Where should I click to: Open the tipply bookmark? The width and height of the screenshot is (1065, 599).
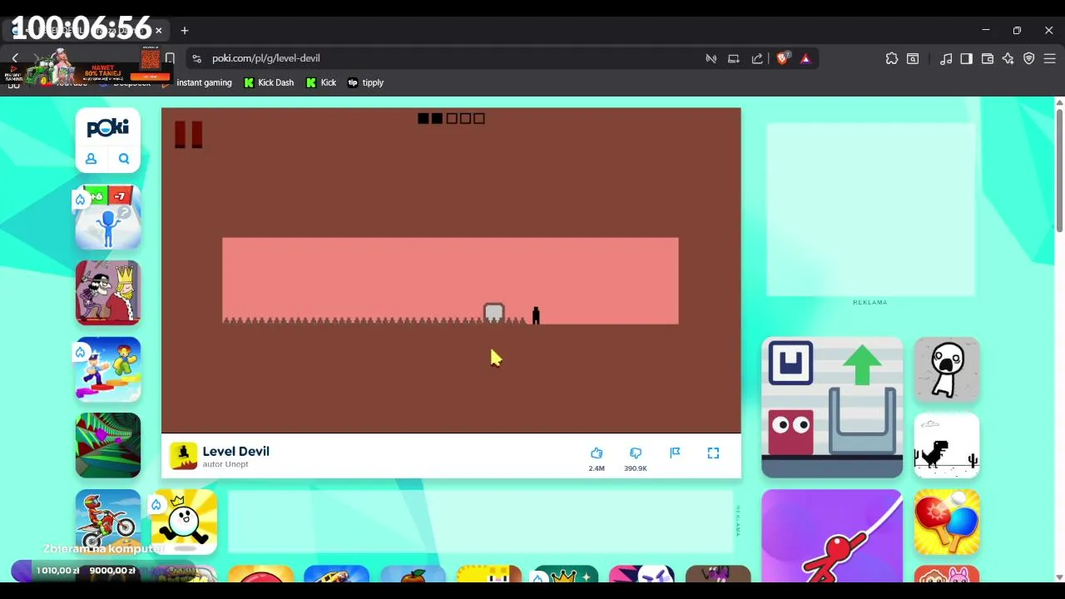pos(365,82)
